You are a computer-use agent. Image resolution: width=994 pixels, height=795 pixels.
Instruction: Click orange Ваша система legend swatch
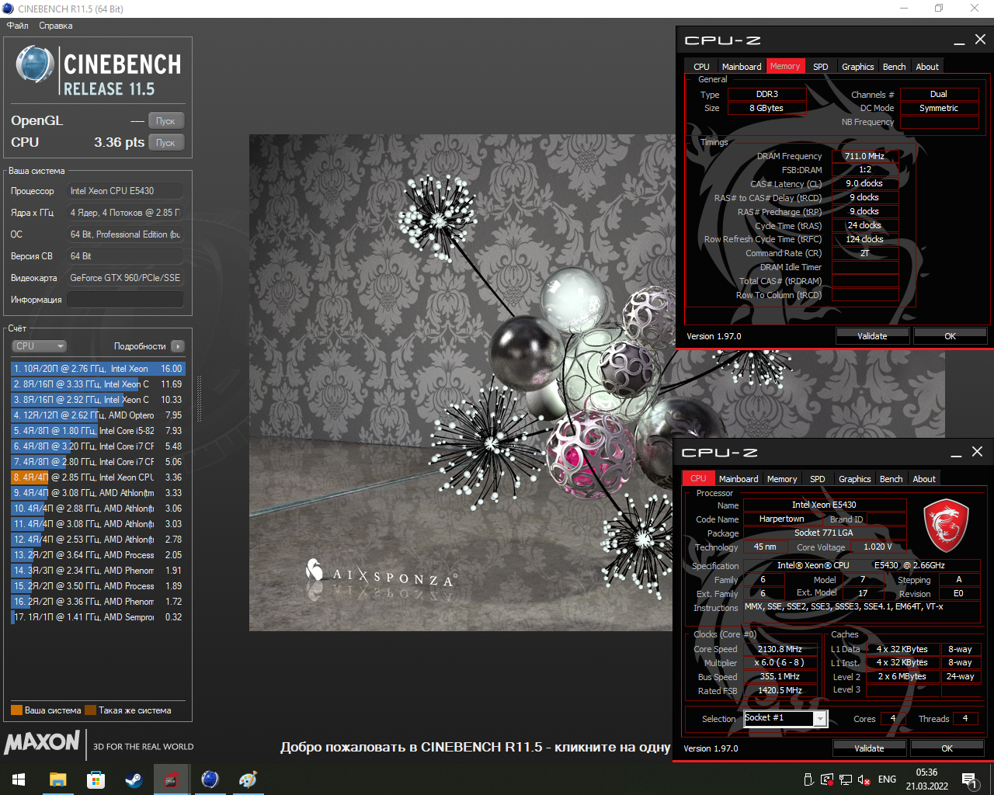click(x=16, y=710)
